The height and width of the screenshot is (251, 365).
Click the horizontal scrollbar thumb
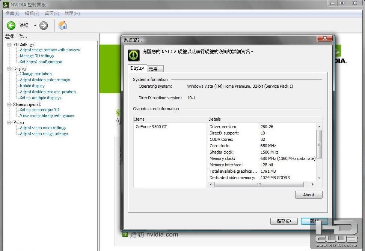(259, 184)
